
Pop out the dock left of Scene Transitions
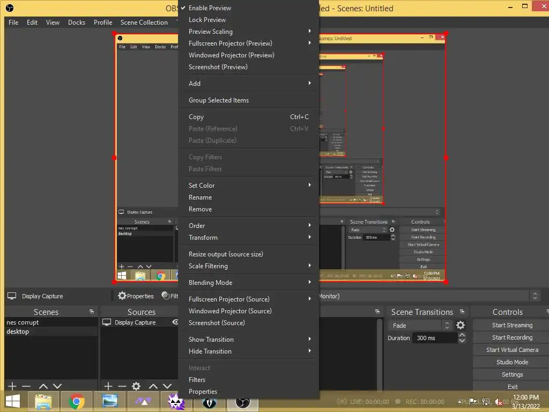point(377,312)
